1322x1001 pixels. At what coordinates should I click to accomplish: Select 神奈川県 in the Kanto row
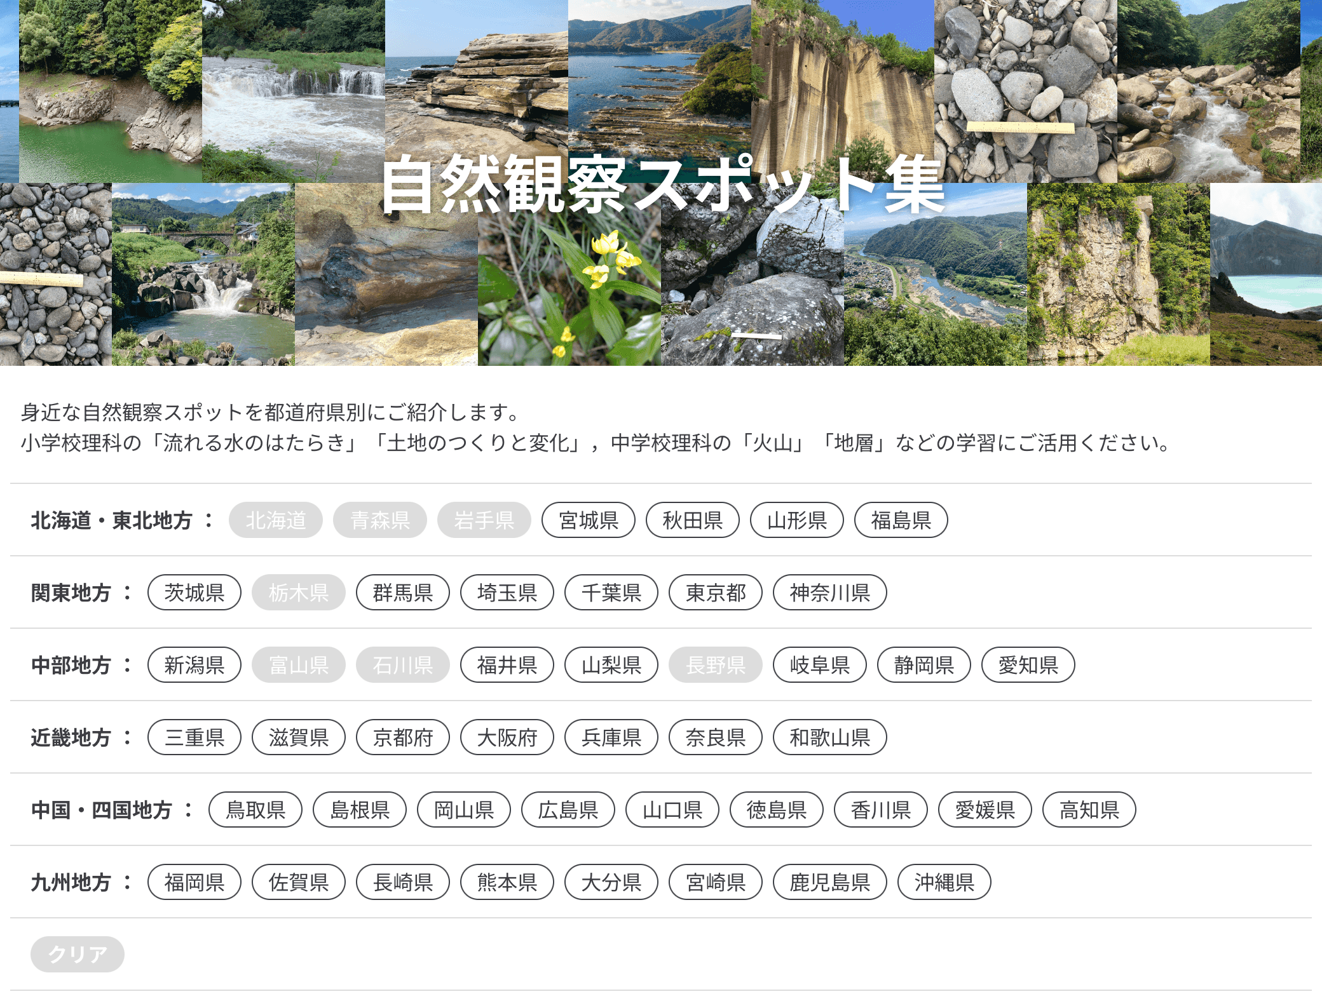829,593
